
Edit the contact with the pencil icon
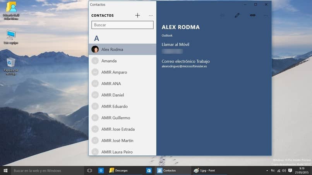237,15
